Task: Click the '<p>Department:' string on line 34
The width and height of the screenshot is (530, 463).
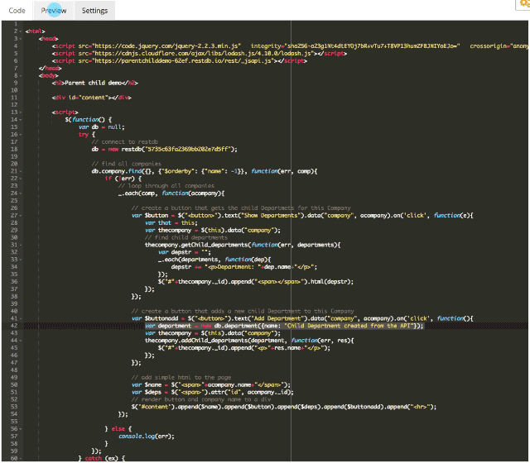Action: click(234, 267)
